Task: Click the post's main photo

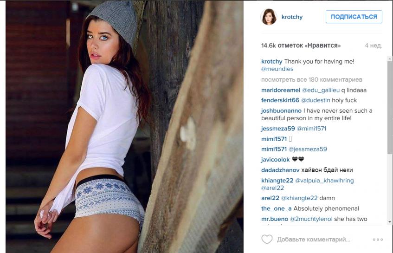Action: click(124, 127)
